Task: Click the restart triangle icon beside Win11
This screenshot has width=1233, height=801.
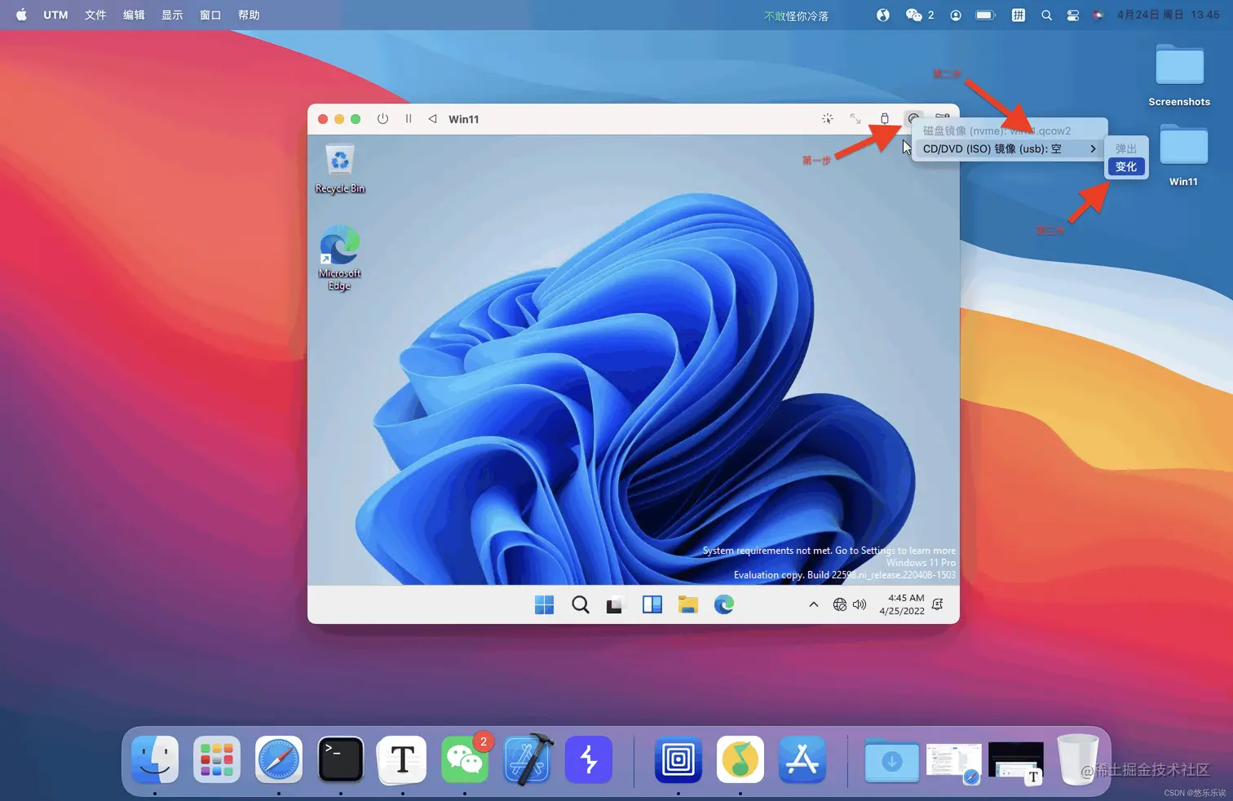Action: tap(432, 119)
